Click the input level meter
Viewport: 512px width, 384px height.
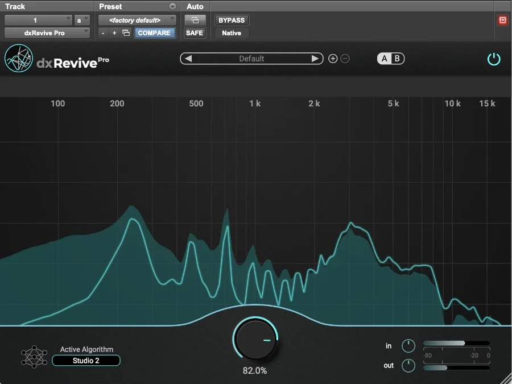point(456,343)
